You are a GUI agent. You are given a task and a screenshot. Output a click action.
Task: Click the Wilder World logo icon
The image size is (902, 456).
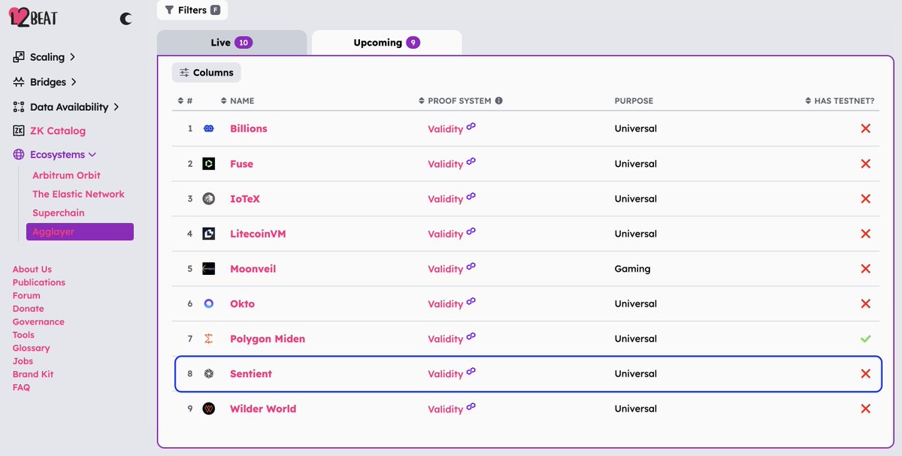pyautogui.click(x=209, y=409)
